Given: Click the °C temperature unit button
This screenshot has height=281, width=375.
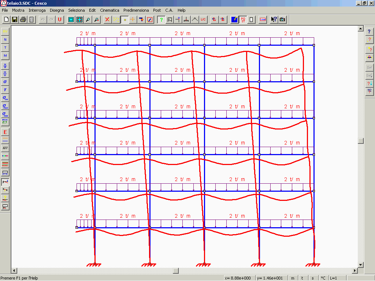Looking at the screenshot, I should (323, 278).
